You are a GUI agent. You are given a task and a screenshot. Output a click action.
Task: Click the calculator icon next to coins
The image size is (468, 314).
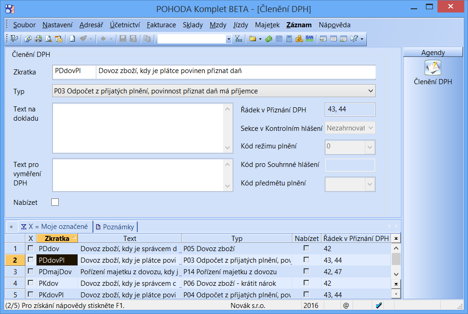click(289, 38)
